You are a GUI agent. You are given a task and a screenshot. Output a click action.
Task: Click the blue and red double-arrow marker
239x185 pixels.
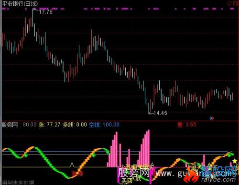[212, 118]
